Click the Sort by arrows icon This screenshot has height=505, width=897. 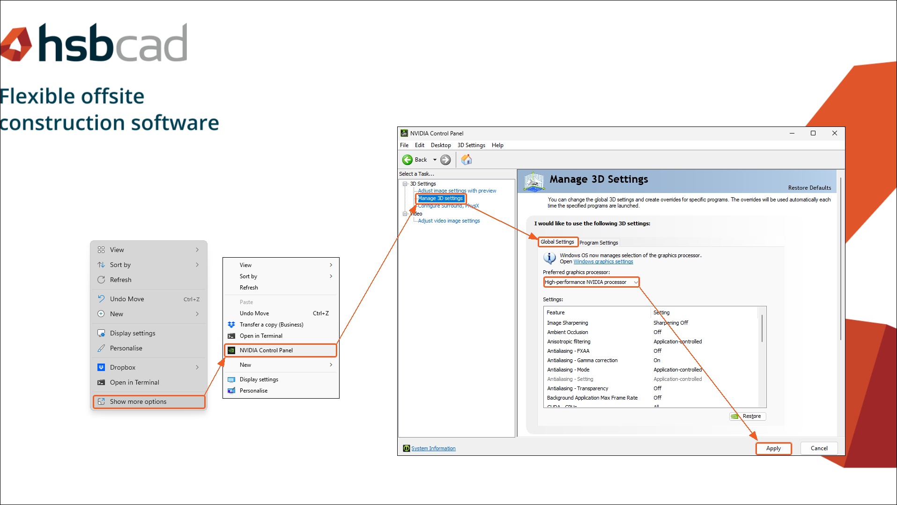coord(101,265)
